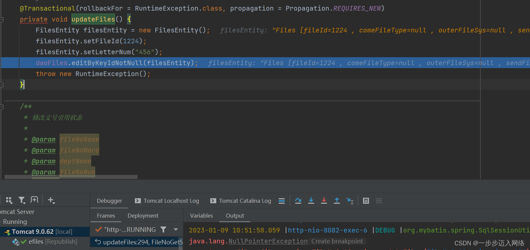
Task: Click the fileNoName param in Javadoc
Action: pos(79,139)
